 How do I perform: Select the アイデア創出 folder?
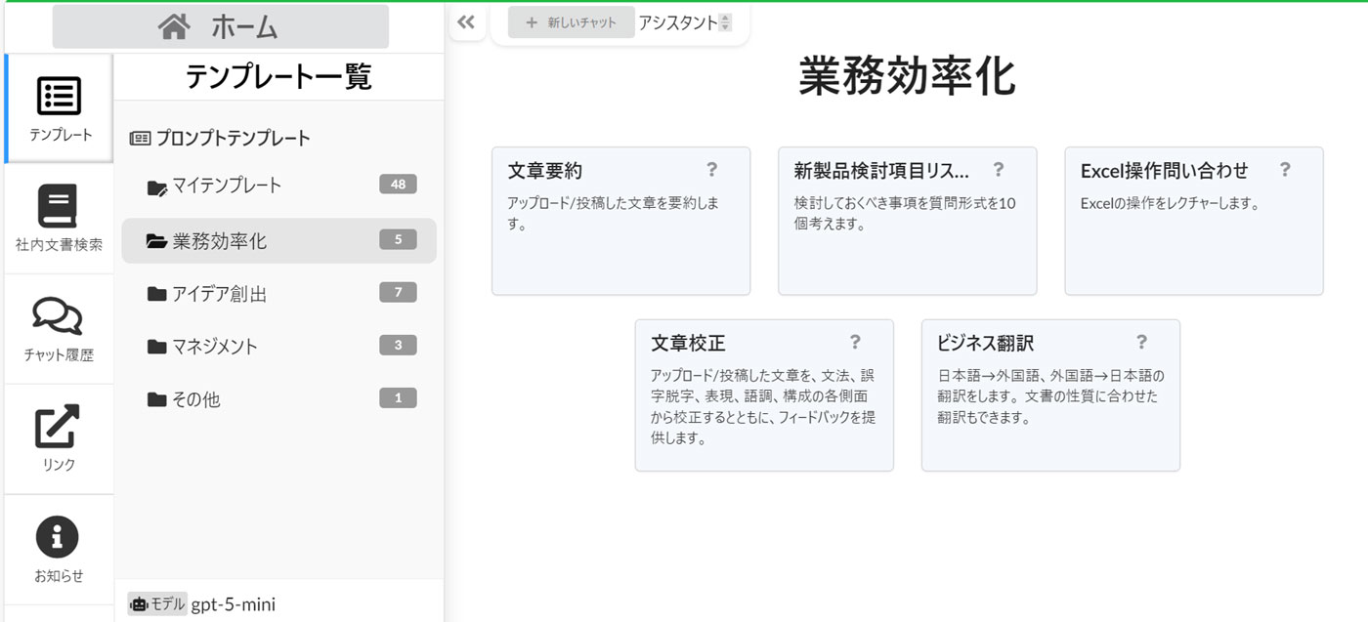tap(220, 294)
